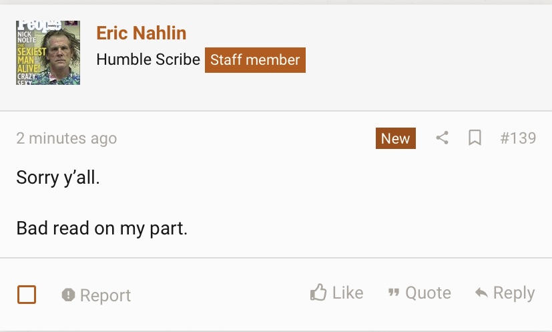Click the "Bad read on my part." text
The image size is (552, 332).
point(102,228)
